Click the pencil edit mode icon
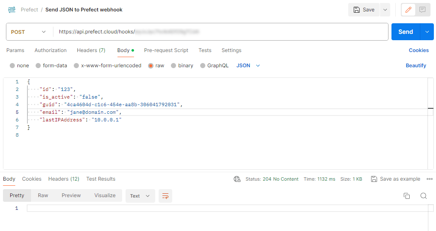 [408, 10]
